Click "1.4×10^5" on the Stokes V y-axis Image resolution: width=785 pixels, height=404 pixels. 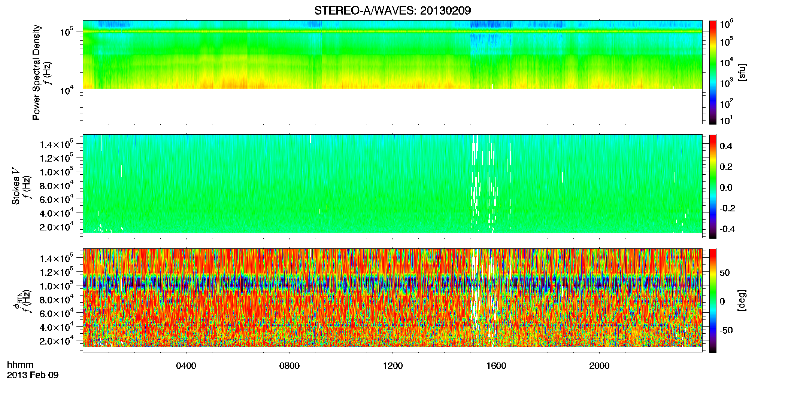click(x=57, y=144)
